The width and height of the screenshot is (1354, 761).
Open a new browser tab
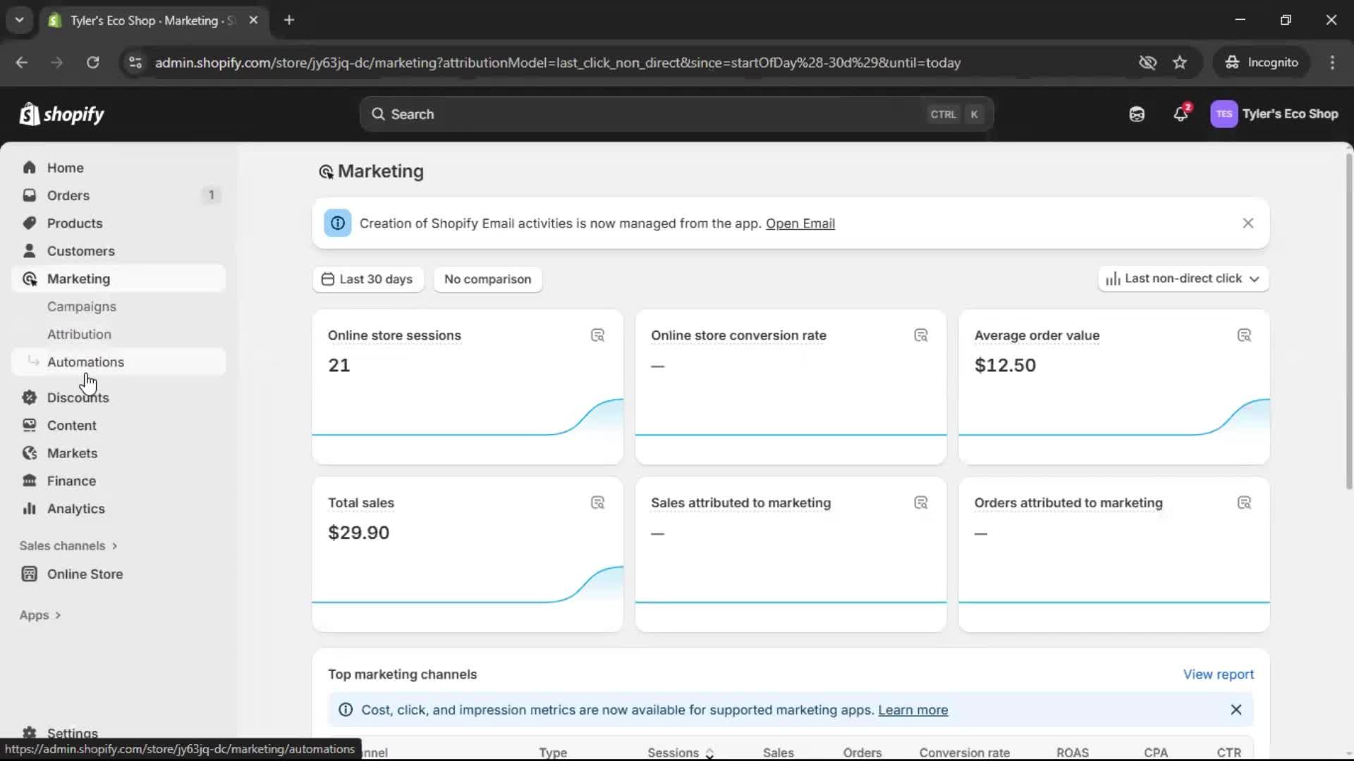coord(289,20)
